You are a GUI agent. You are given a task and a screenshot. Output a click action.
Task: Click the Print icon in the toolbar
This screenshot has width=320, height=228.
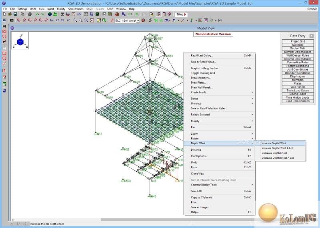pyautogui.click(x=30, y=14)
